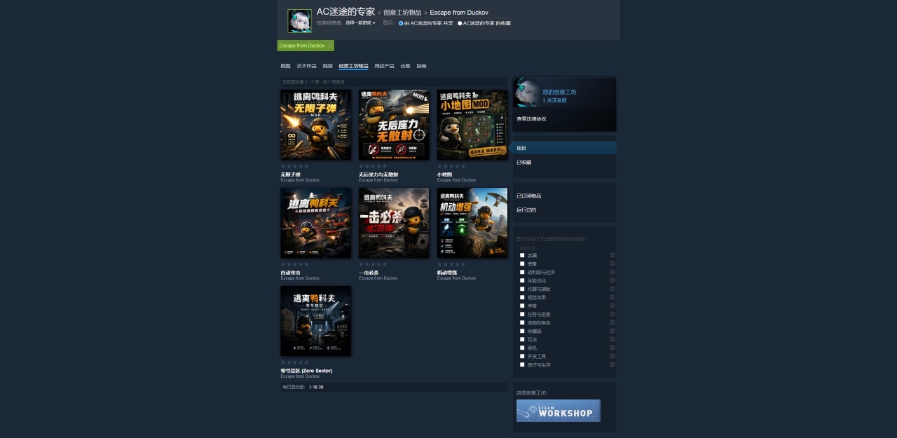Screen dimensions: 897x438
Task: Exclude the 声音 tag via minus icon
Action: 612,306
